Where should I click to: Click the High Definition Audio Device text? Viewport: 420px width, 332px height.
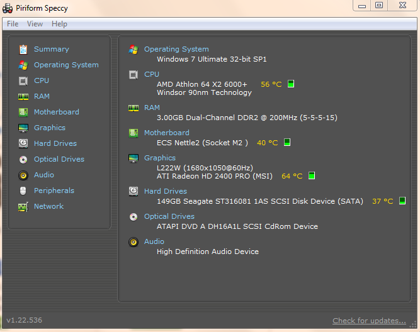coord(208,252)
